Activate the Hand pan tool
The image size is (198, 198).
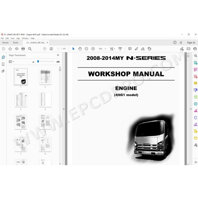(80, 49)
